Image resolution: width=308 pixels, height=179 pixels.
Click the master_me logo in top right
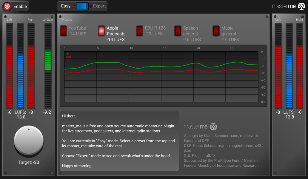click(288, 6)
